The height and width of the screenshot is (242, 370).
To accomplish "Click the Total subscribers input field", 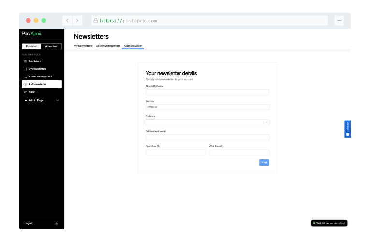I will (x=207, y=137).
